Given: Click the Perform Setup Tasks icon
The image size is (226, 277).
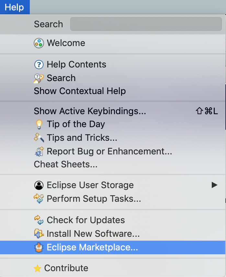Looking at the screenshot, I should (39, 199).
